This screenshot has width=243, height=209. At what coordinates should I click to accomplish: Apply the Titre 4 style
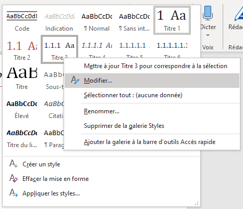pos(97,47)
